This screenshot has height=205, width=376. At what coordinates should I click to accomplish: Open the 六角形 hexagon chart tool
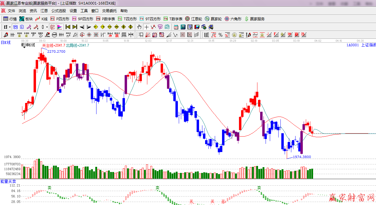[x=233, y=19]
